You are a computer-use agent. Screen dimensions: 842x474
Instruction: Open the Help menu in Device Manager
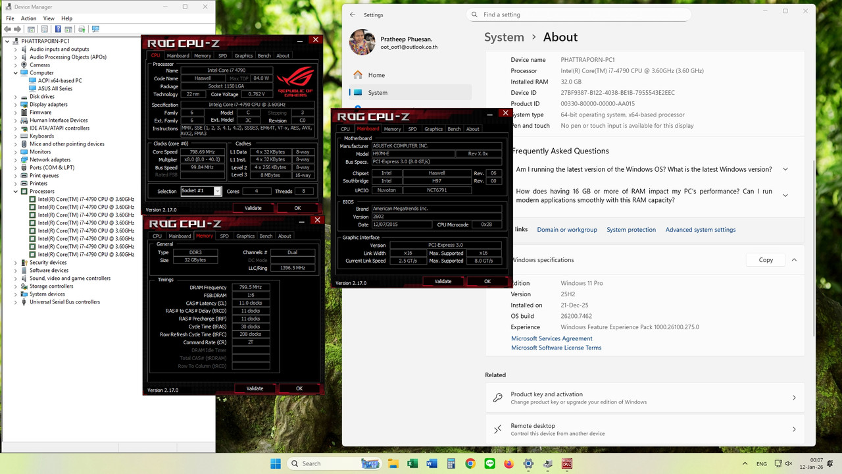66,18
